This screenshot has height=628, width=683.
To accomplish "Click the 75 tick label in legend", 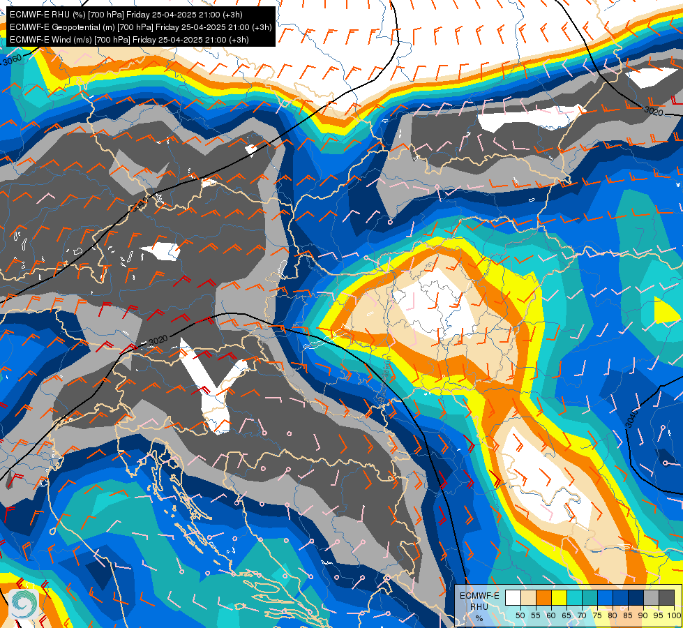I will [597, 615].
